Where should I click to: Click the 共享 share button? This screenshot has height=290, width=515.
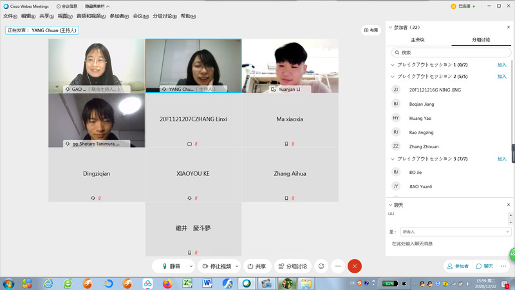[256, 266]
